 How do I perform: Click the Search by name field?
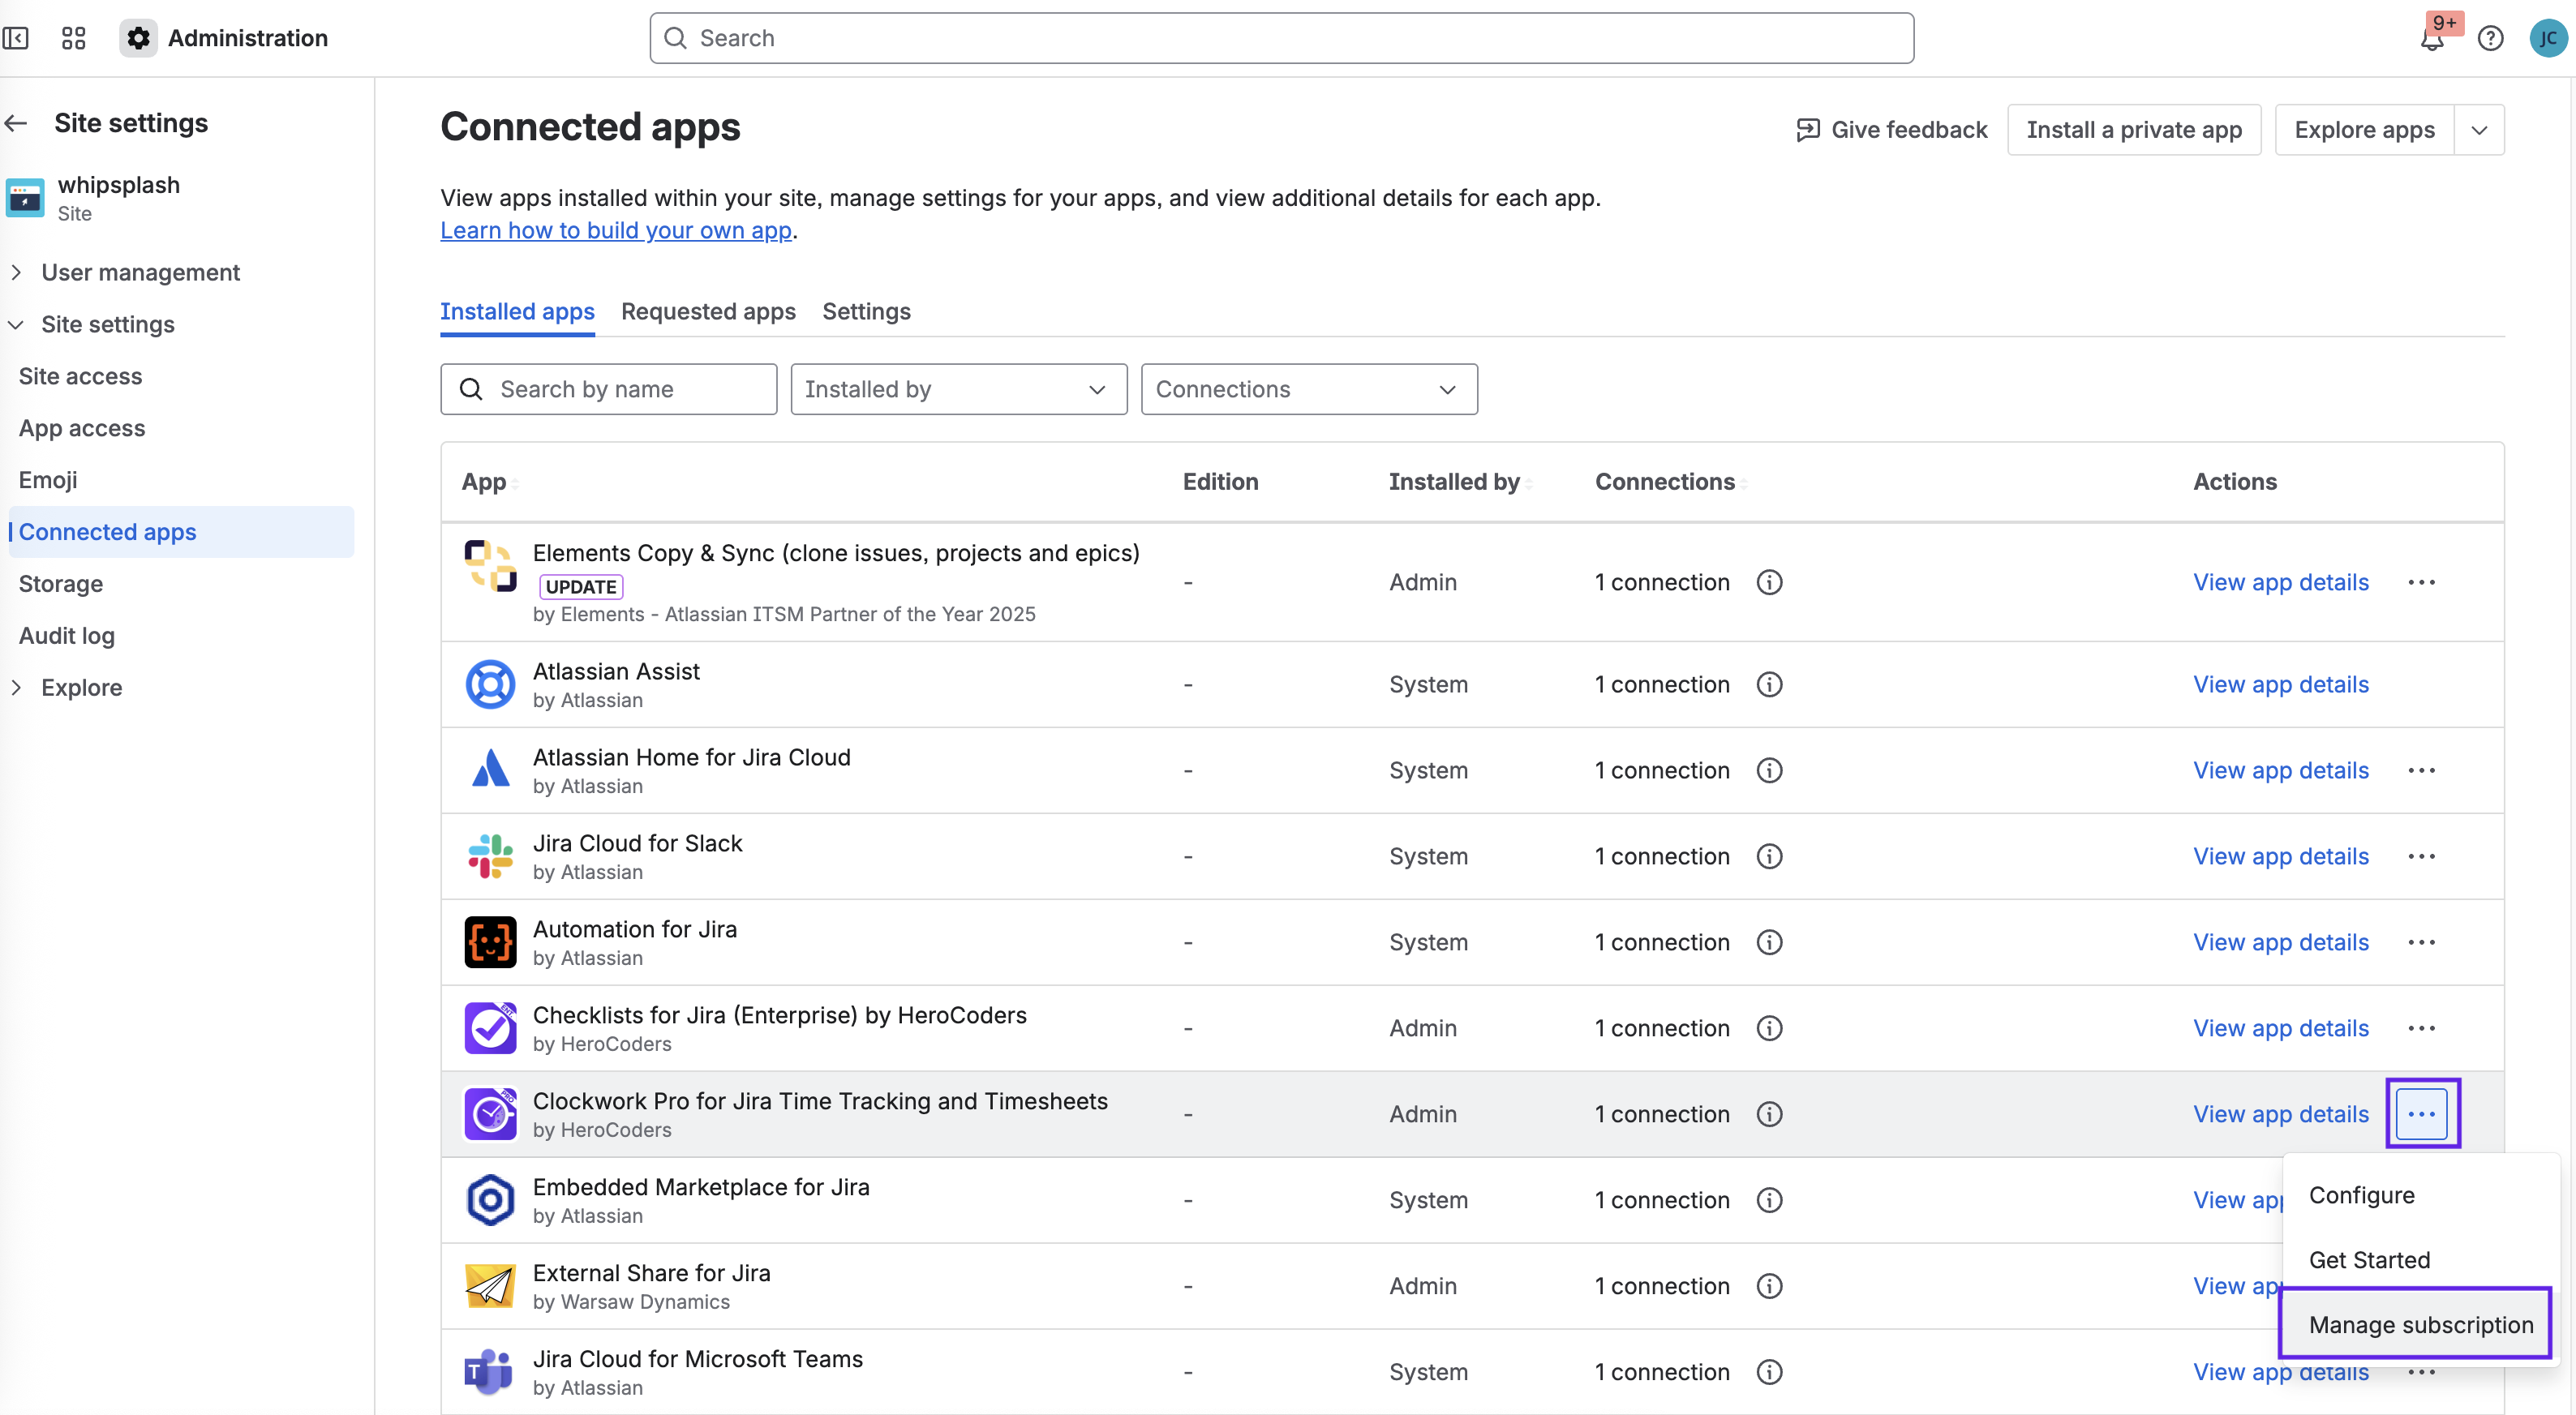coord(608,389)
